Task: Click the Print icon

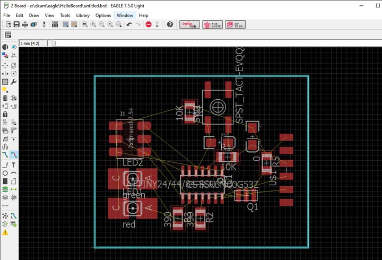Action: (25, 24)
